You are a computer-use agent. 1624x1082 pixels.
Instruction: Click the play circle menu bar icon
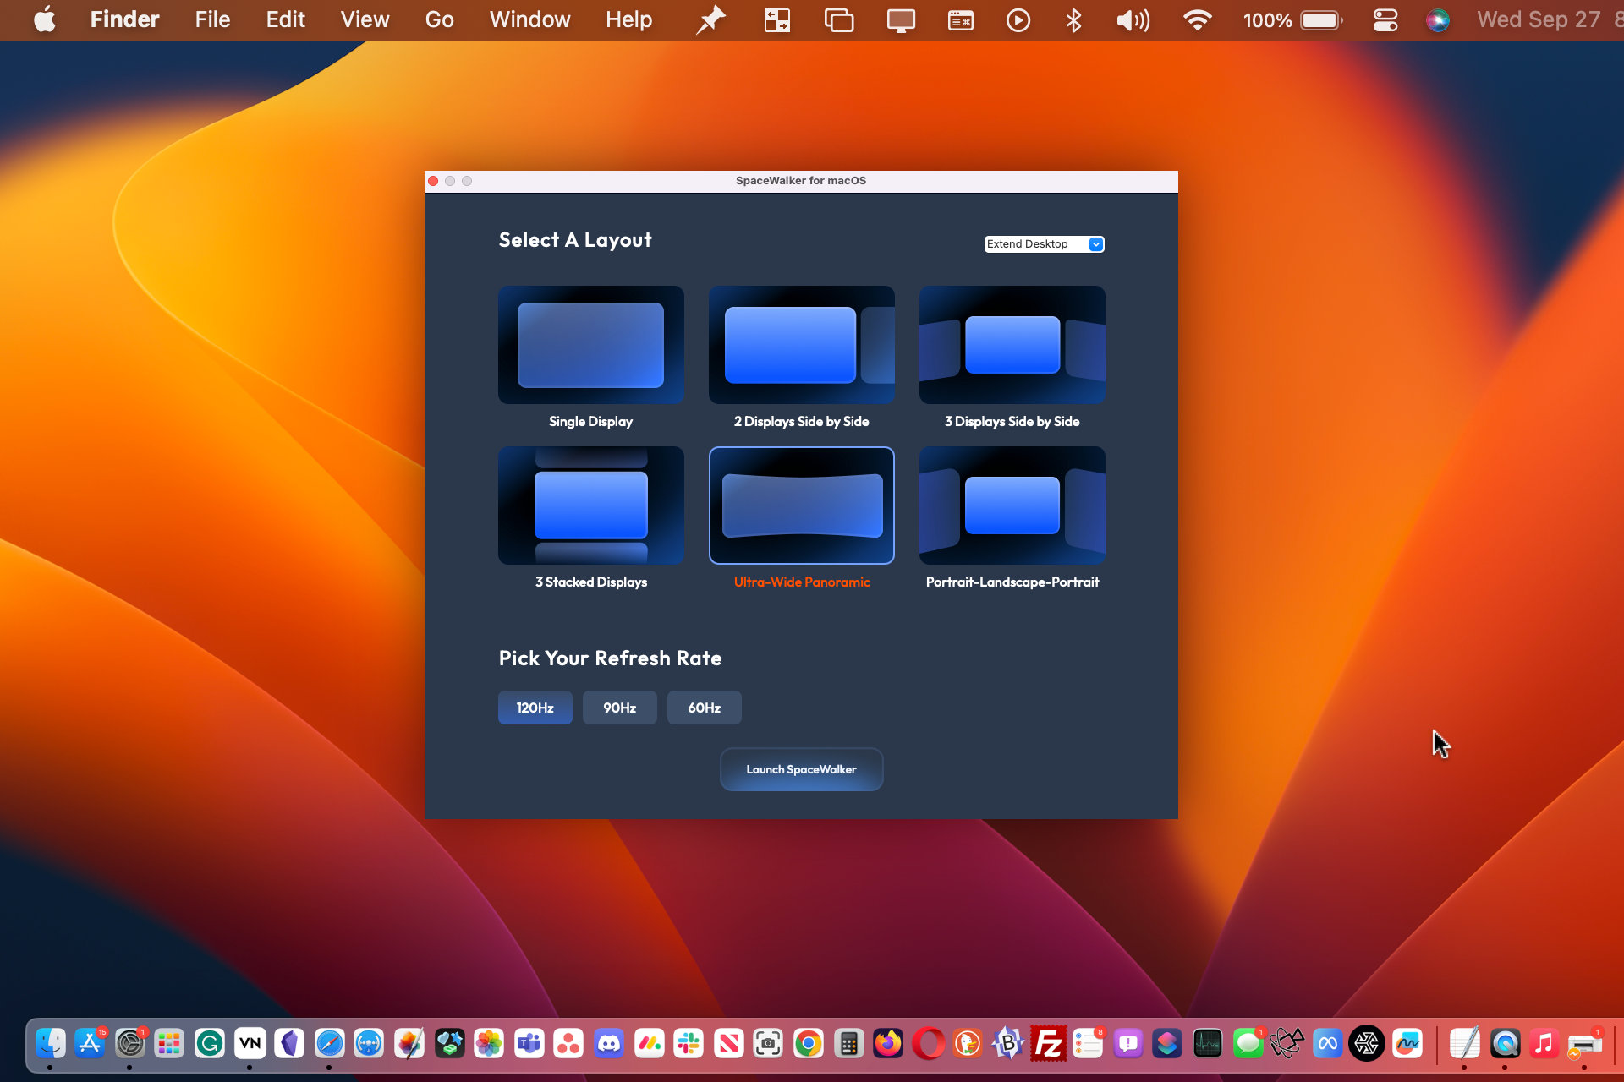click(x=1018, y=19)
